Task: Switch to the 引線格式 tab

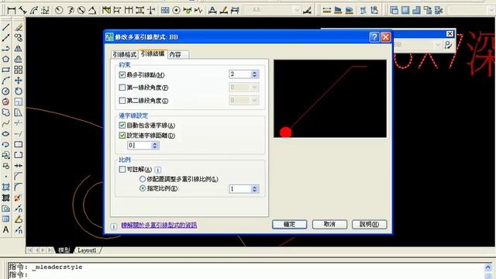Action: tap(125, 54)
